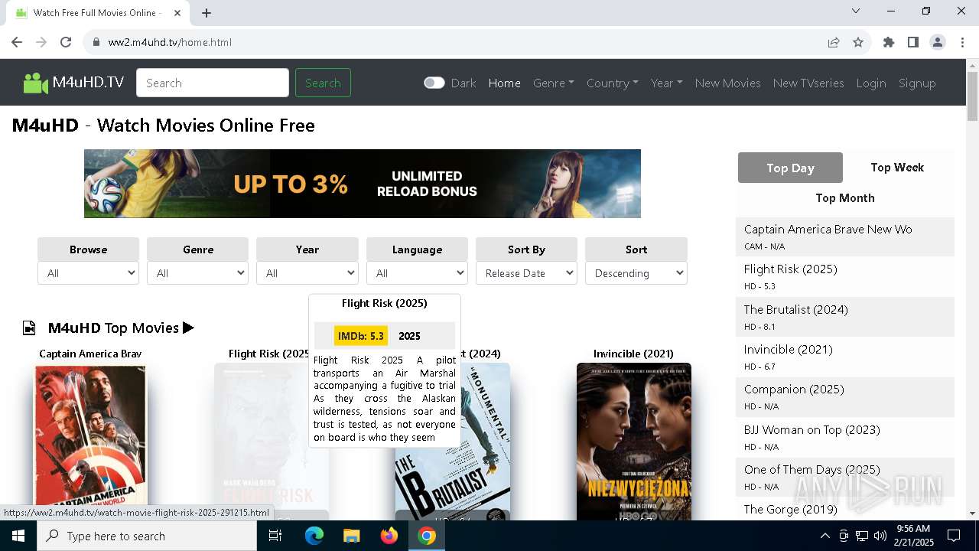Open the share page icon in address bar
This screenshot has height=551, width=979.
point(834,42)
